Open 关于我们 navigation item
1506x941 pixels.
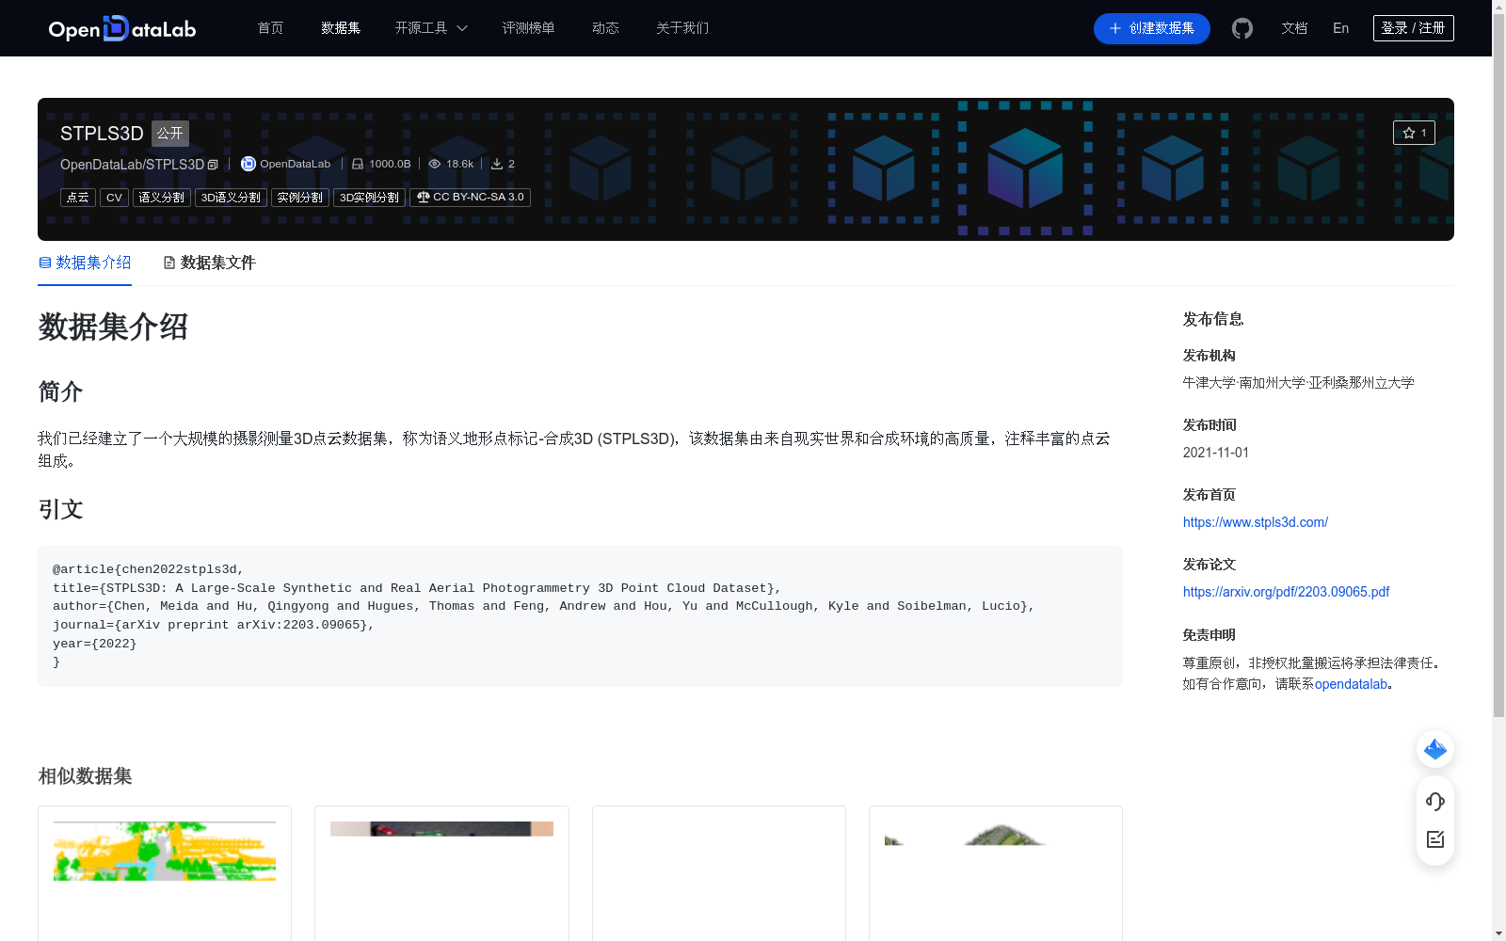click(682, 28)
